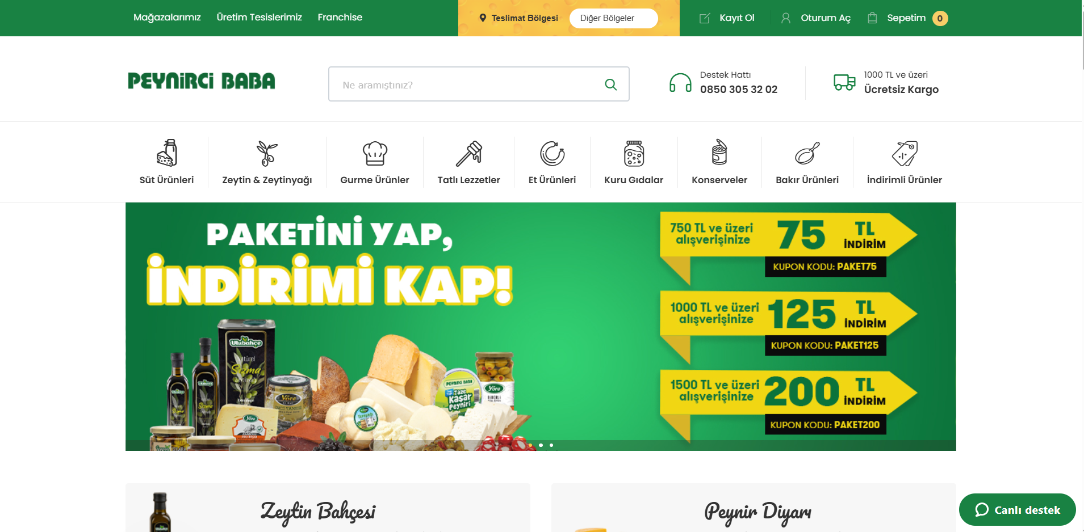Open the Franchise link

(340, 18)
